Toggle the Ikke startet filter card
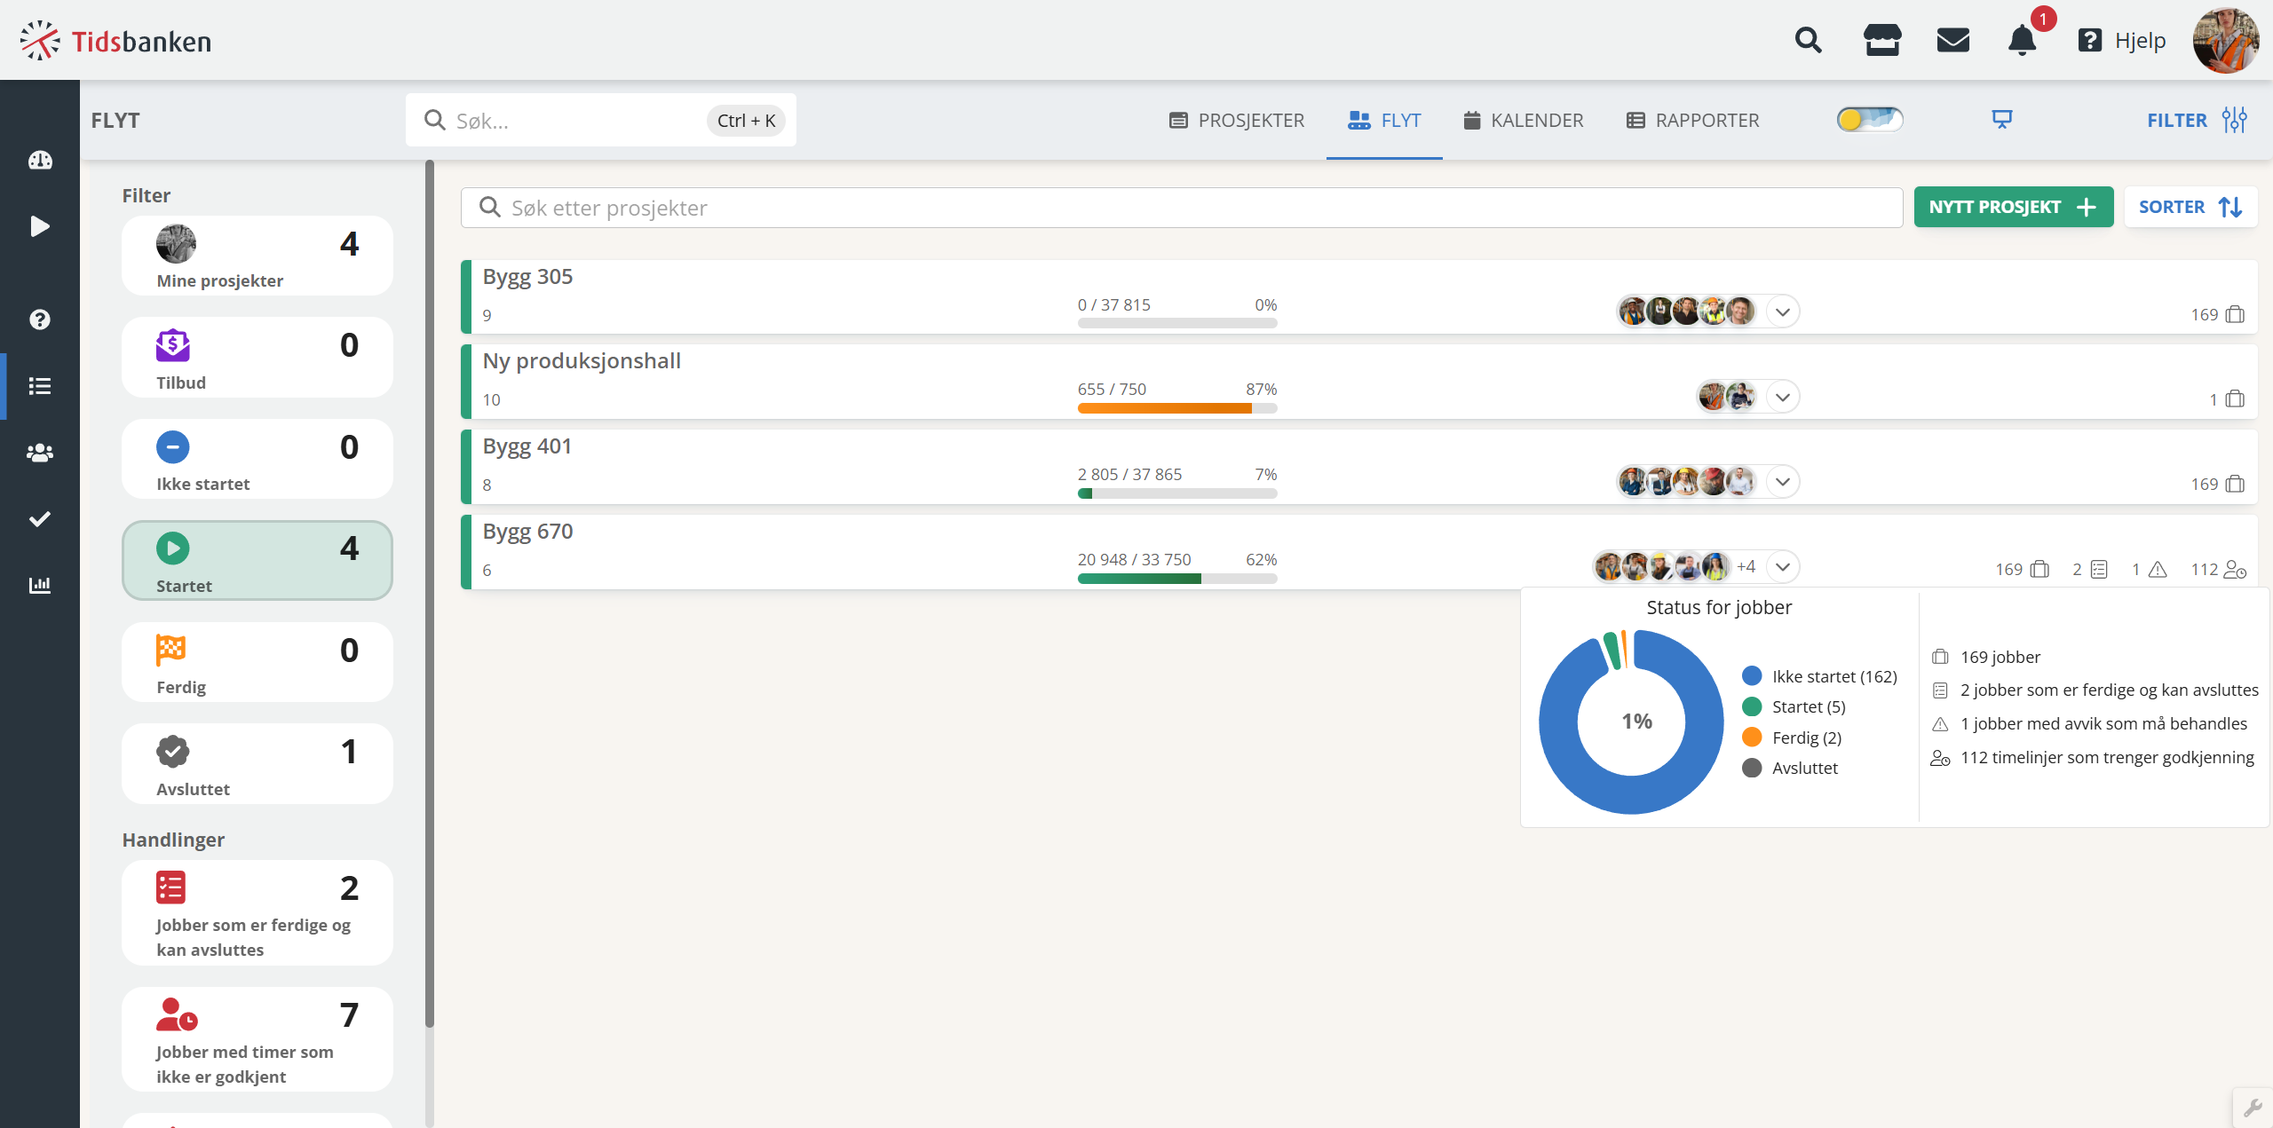Screen dimensions: 2273x1128 pos(257,459)
